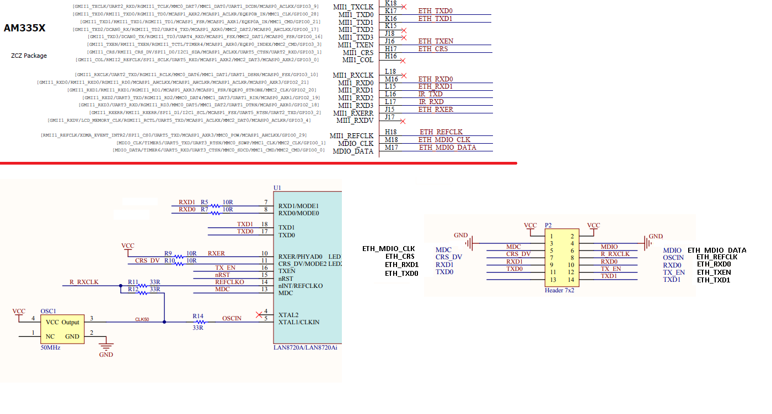Viewport: 772px width, 414px height.
Task: Click pin number K17
Action: click(x=391, y=11)
